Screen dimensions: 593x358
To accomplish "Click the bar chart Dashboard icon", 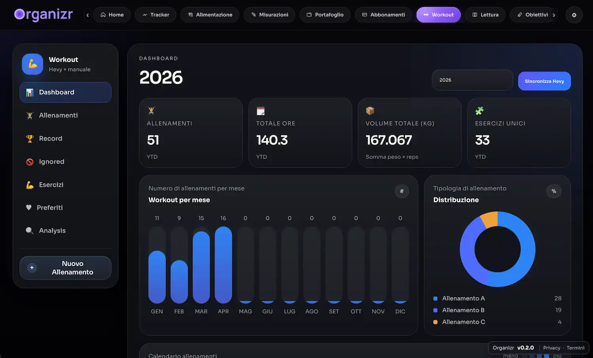I will (x=30, y=92).
